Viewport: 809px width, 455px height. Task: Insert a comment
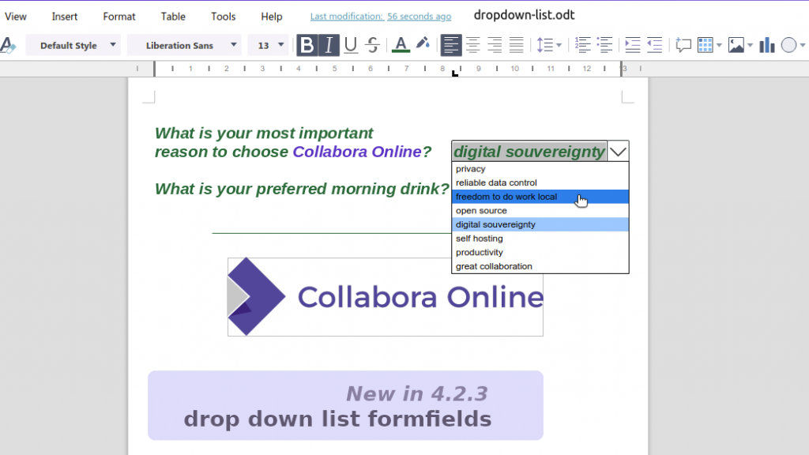click(x=683, y=45)
